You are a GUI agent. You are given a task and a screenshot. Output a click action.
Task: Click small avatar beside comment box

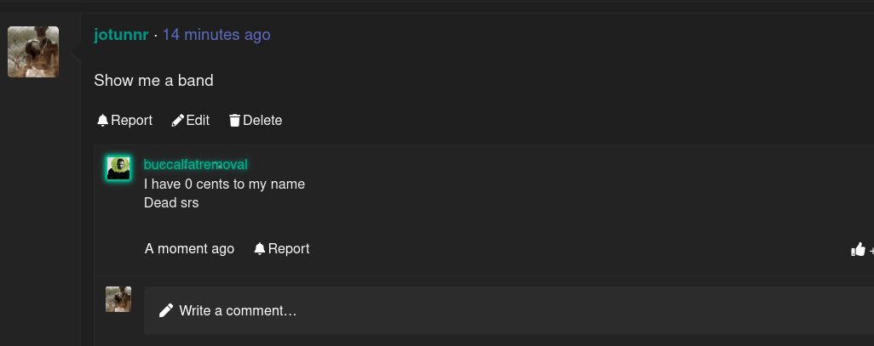click(118, 299)
